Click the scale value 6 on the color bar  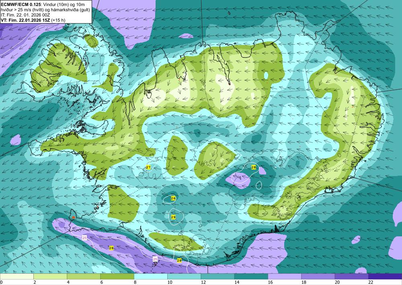pyautogui.click(x=102, y=282)
